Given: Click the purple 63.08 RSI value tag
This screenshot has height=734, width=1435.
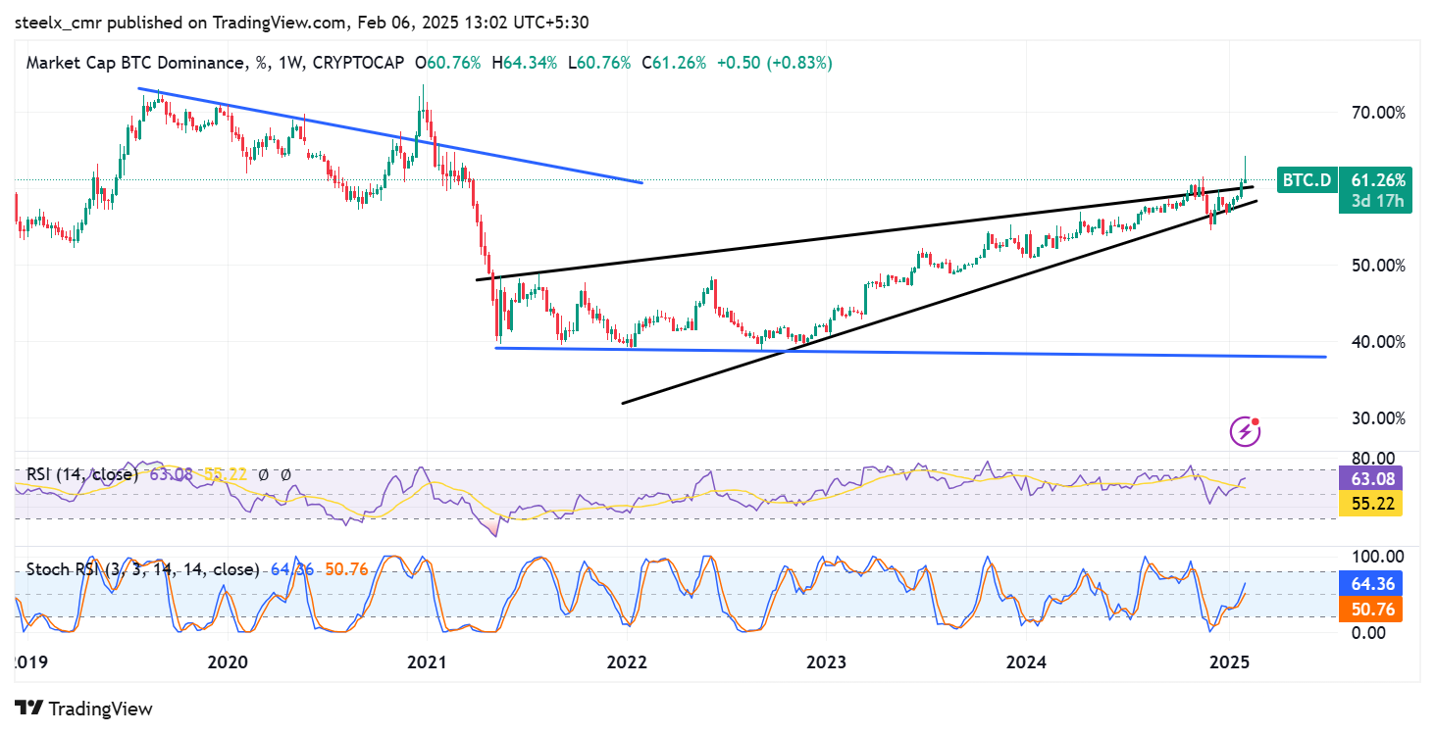Looking at the screenshot, I should 1370,479.
